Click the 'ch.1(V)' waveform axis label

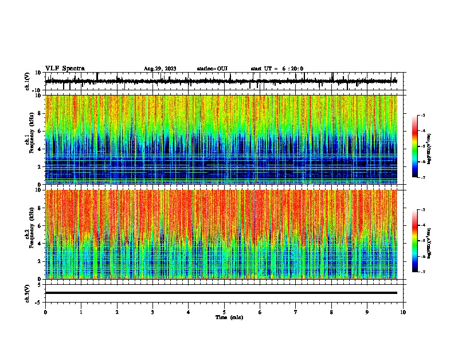click(x=28, y=81)
